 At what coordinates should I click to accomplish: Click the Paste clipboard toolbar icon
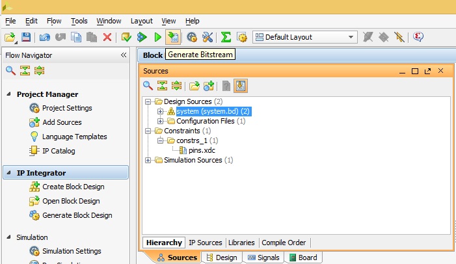pyautogui.click(x=92, y=37)
